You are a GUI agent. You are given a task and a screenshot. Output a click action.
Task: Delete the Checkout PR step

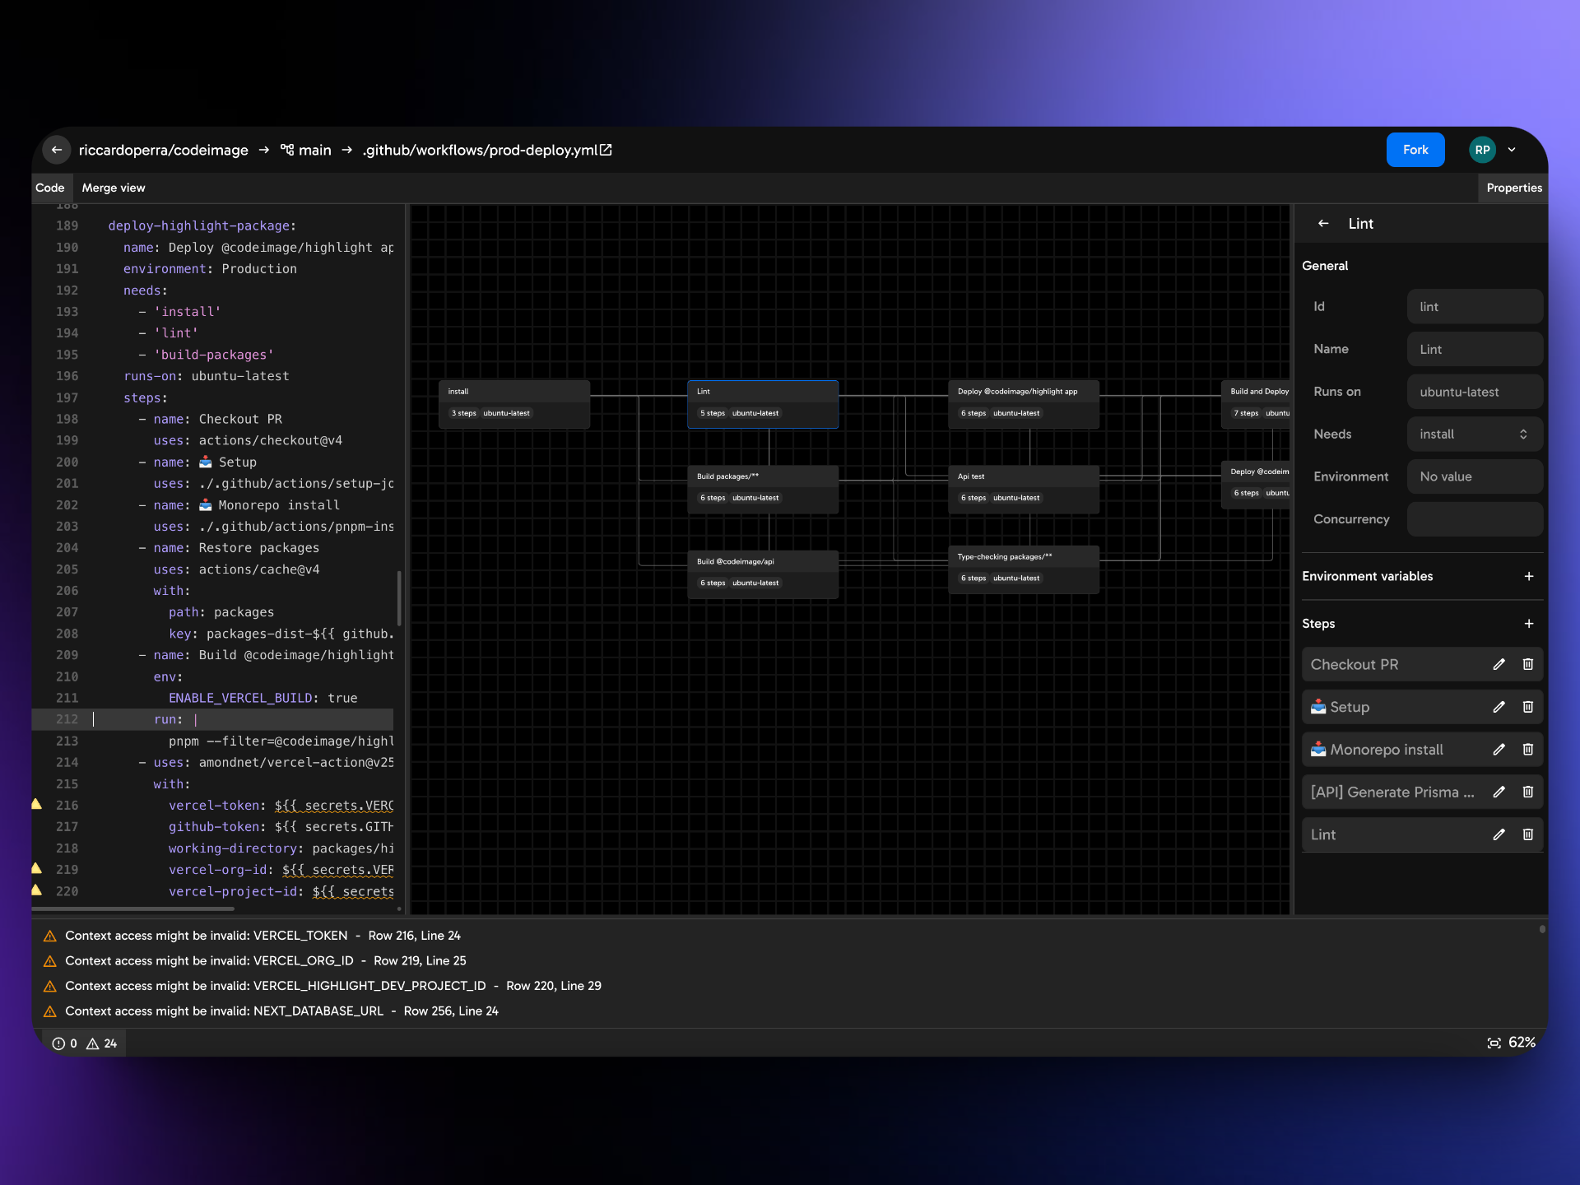click(1528, 664)
